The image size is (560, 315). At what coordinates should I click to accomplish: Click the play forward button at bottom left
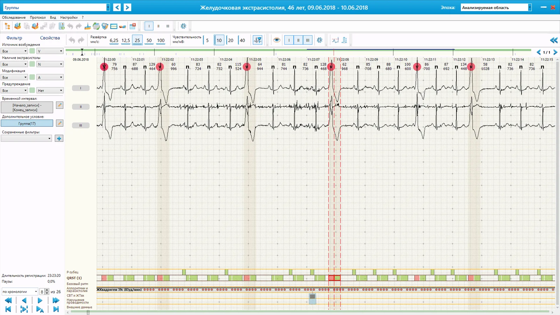pos(40,301)
